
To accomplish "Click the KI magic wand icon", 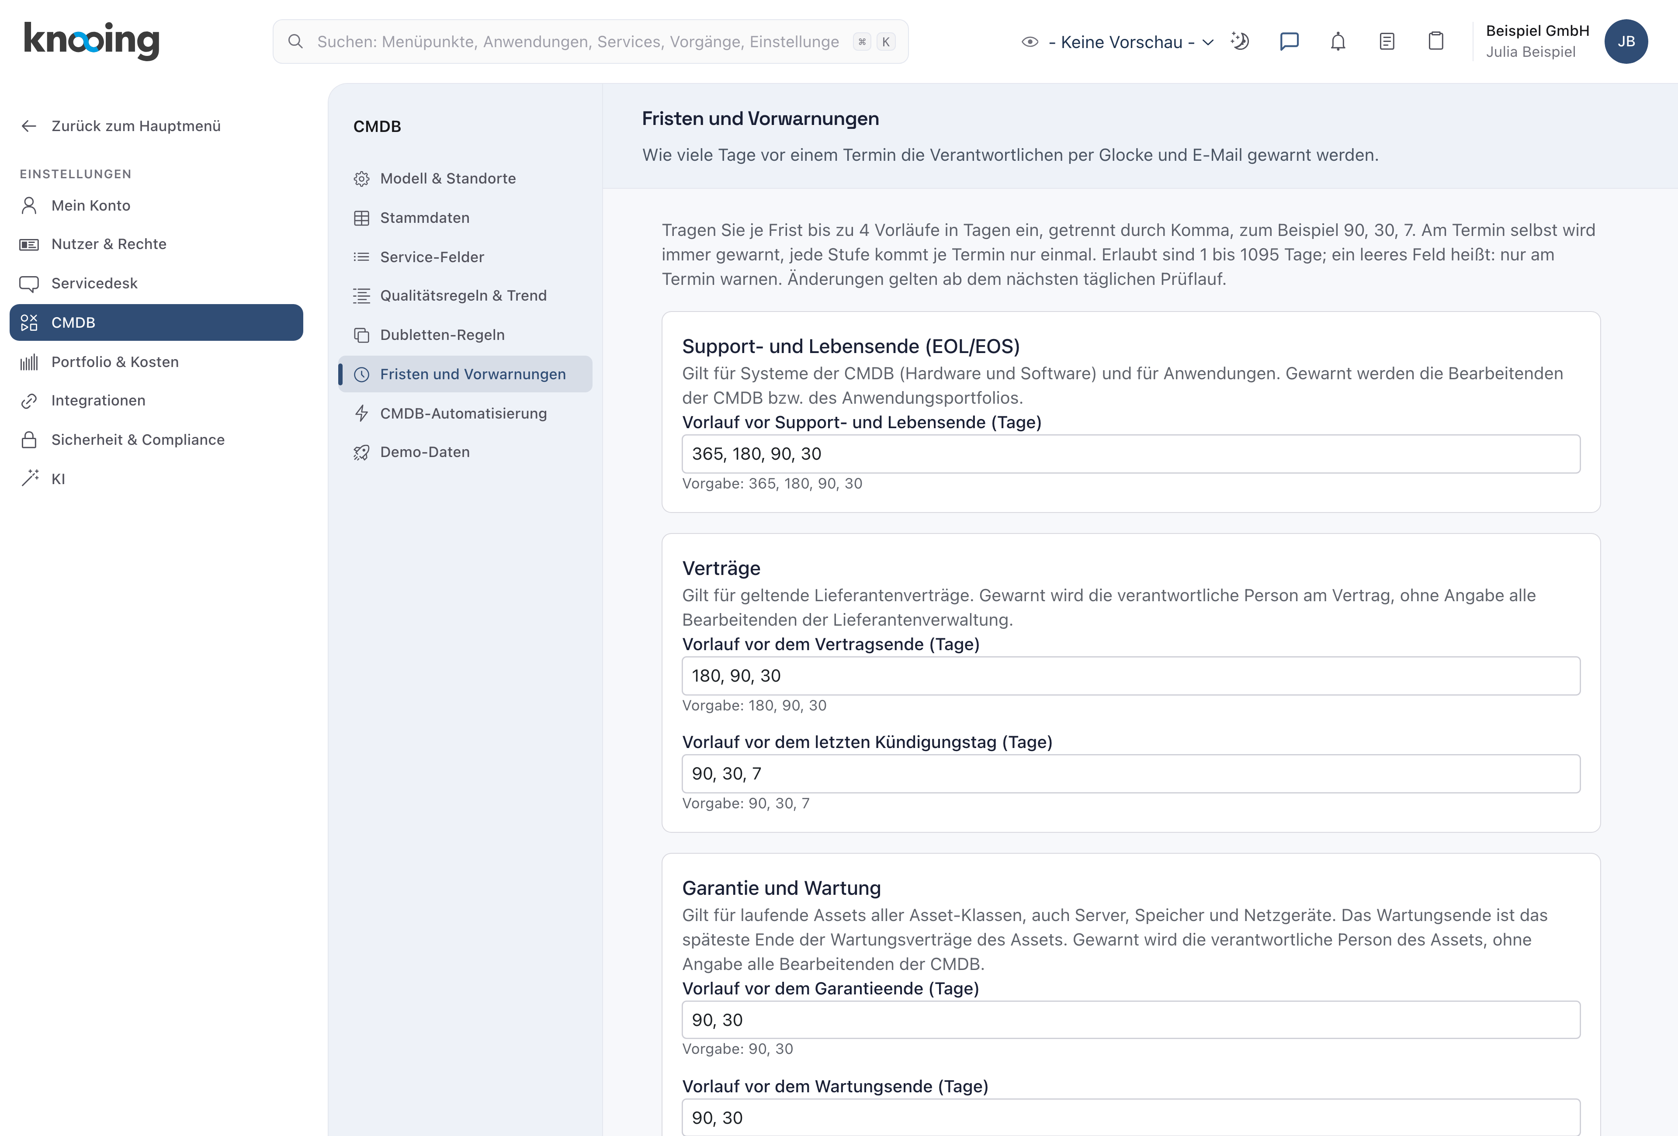I will 29,478.
